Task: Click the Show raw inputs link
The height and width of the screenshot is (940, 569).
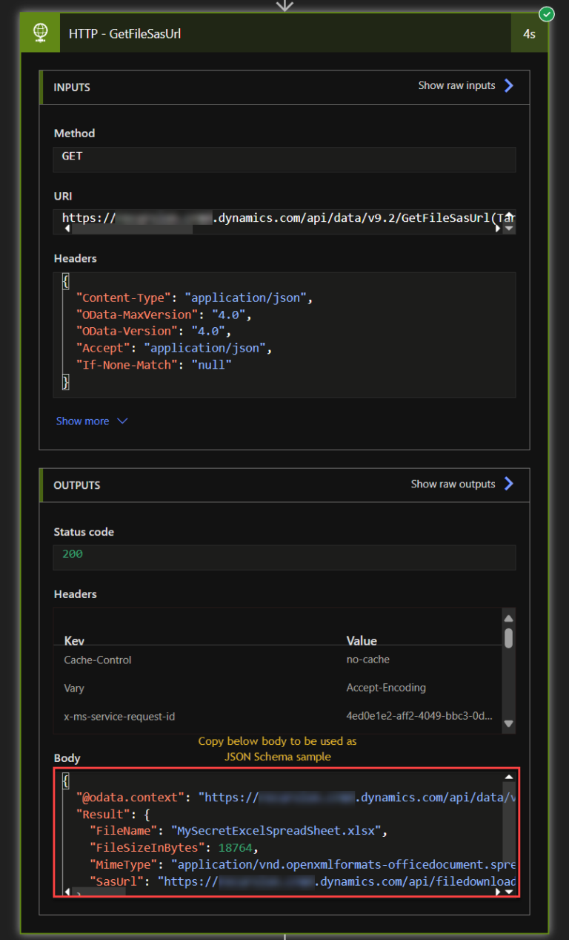Action: point(456,85)
